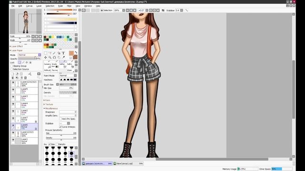The height and width of the screenshot is (171, 305).
Task: Select the topmost Layer1(2)(2)(2) layer
Action: (24, 84)
